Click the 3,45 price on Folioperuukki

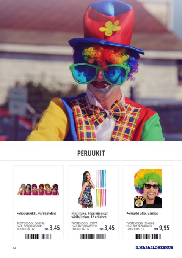pos(55,228)
